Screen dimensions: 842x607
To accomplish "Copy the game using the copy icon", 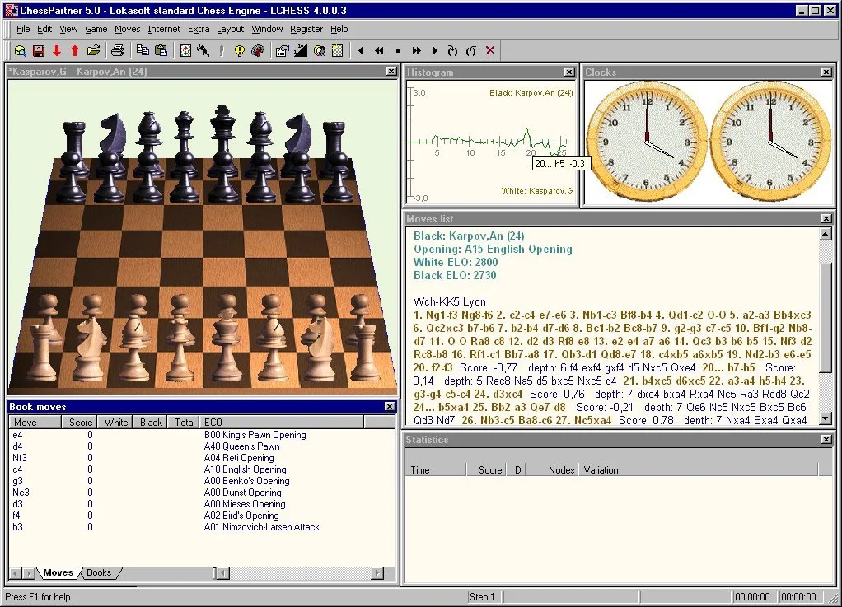I will (x=142, y=50).
